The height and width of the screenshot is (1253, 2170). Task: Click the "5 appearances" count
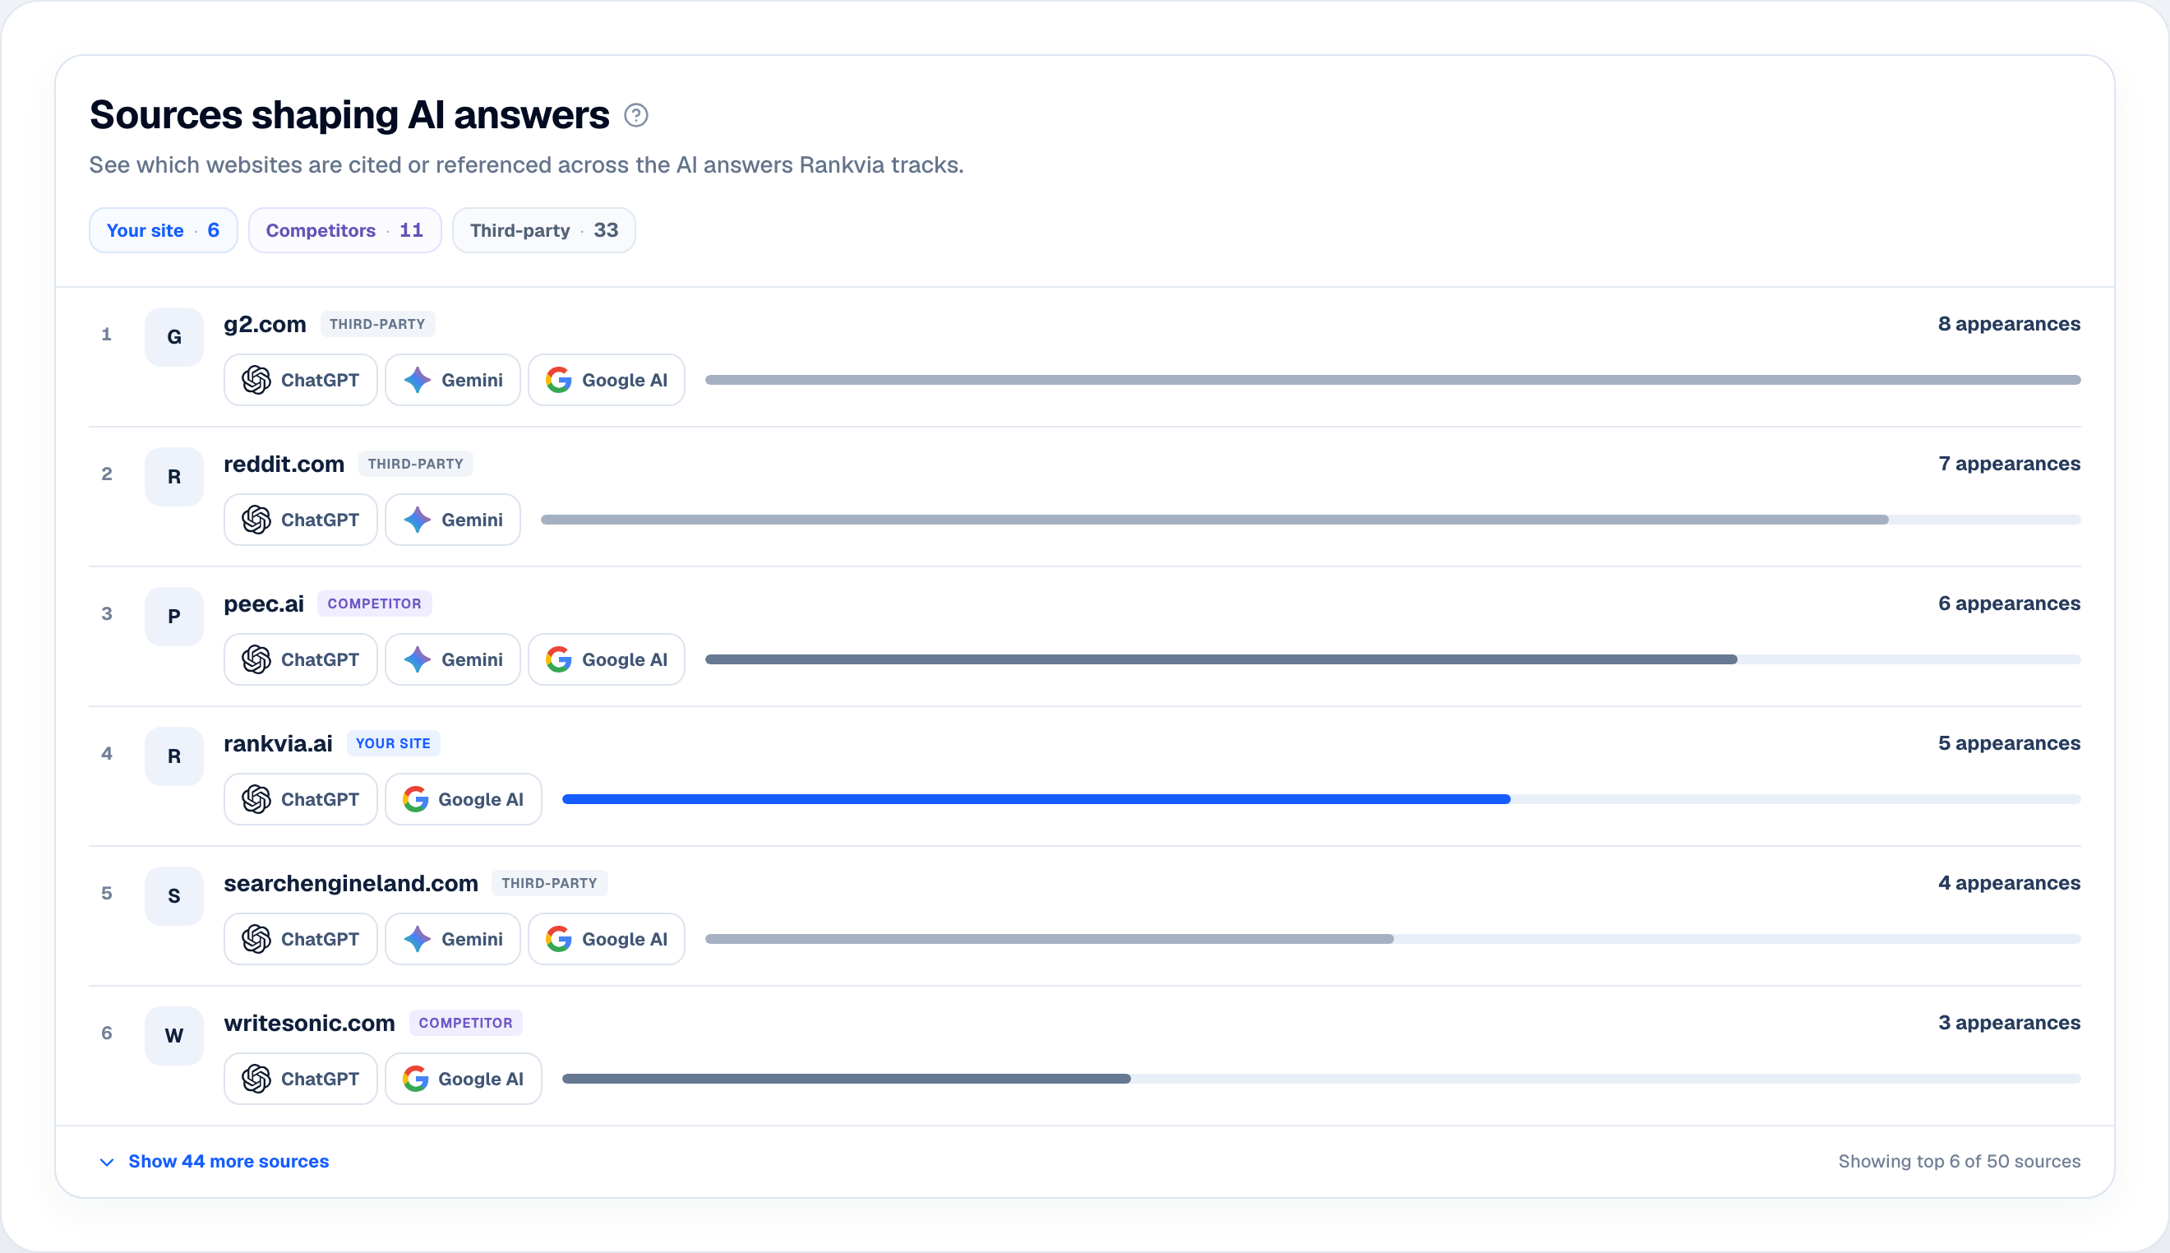pyautogui.click(x=2008, y=743)
